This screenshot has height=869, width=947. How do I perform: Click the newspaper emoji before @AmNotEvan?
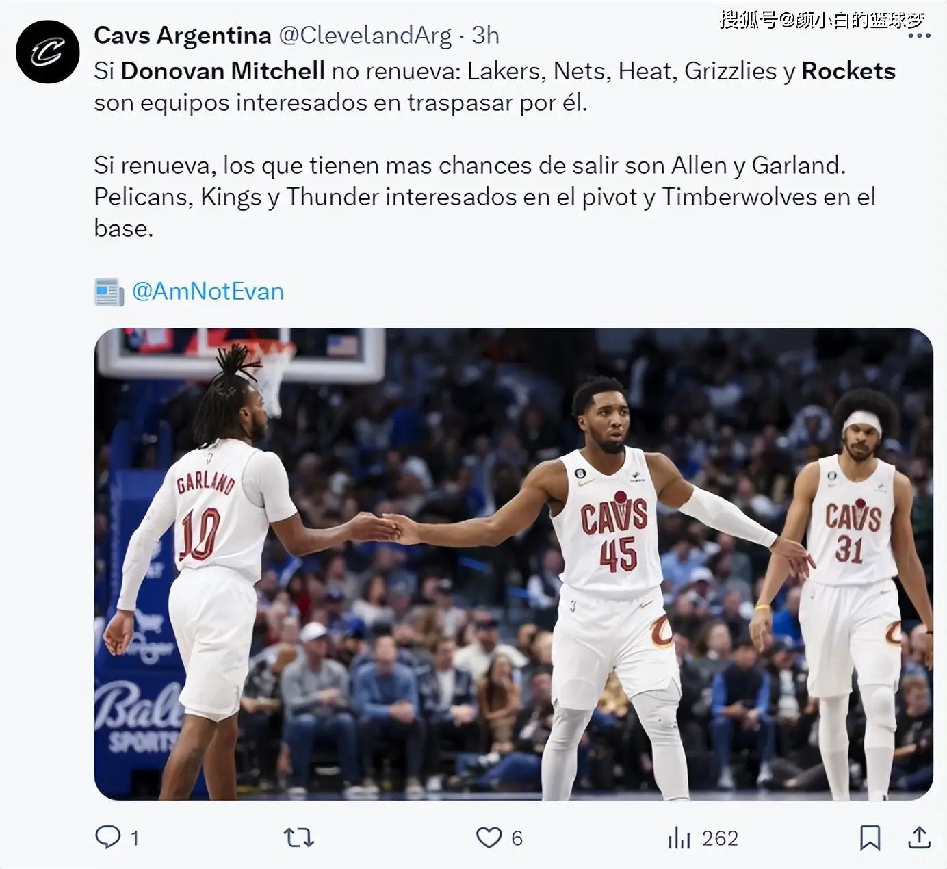tap(109, 292)
